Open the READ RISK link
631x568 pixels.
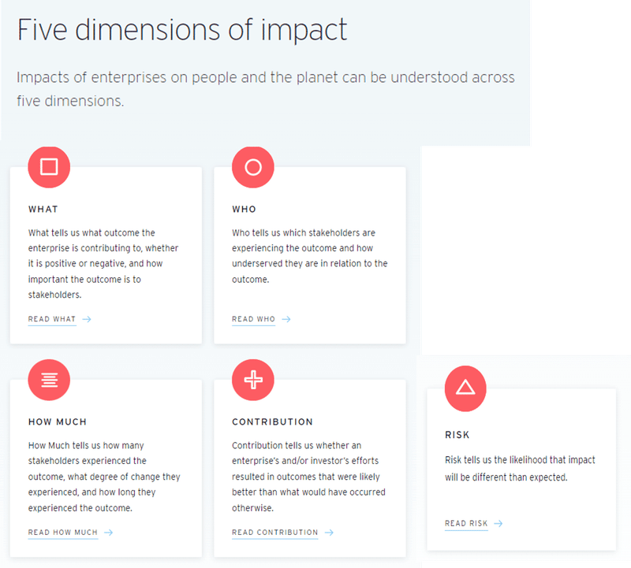(466, 523)
